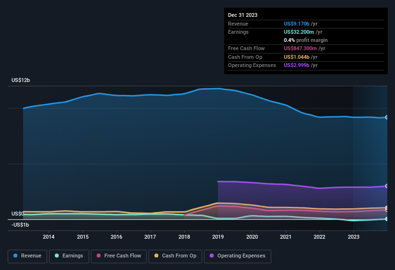Viewport: 395px width, 270px height.
Task: Toggle the Earnings legend button
Action: pos(69,256)
